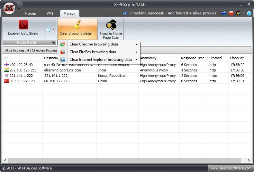Select the Privacy tab
Viewport: 254px width, 172px height.
[69, 13]
